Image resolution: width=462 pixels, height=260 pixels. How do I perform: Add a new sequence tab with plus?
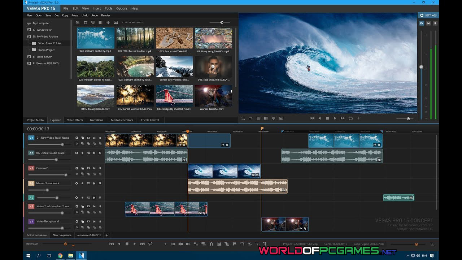click(x=107, y=235)
